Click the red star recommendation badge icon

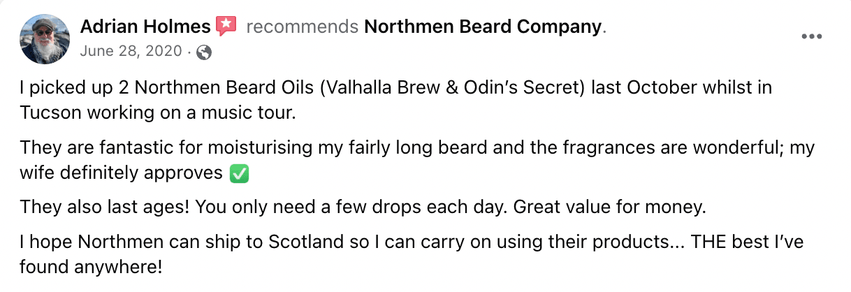[226, 27]
